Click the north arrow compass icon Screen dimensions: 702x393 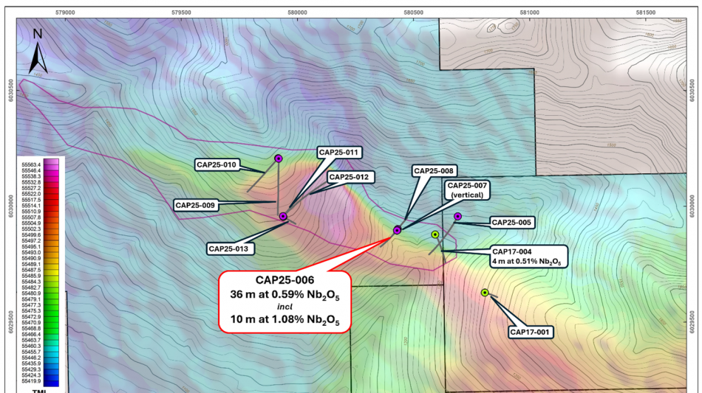pos(38,50)
